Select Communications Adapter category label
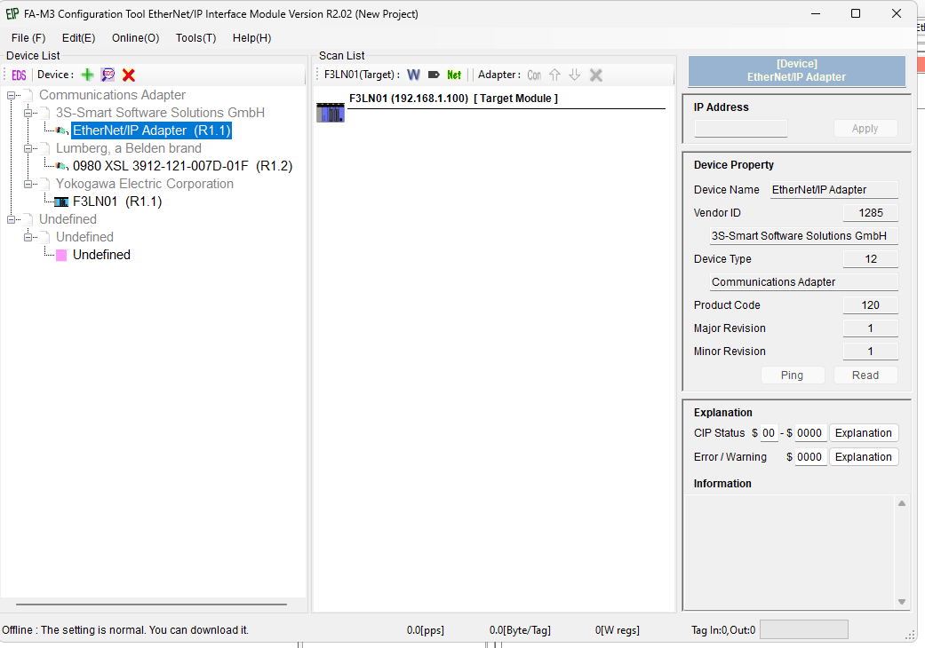The image size is (925, 648). tap(112, 96)
